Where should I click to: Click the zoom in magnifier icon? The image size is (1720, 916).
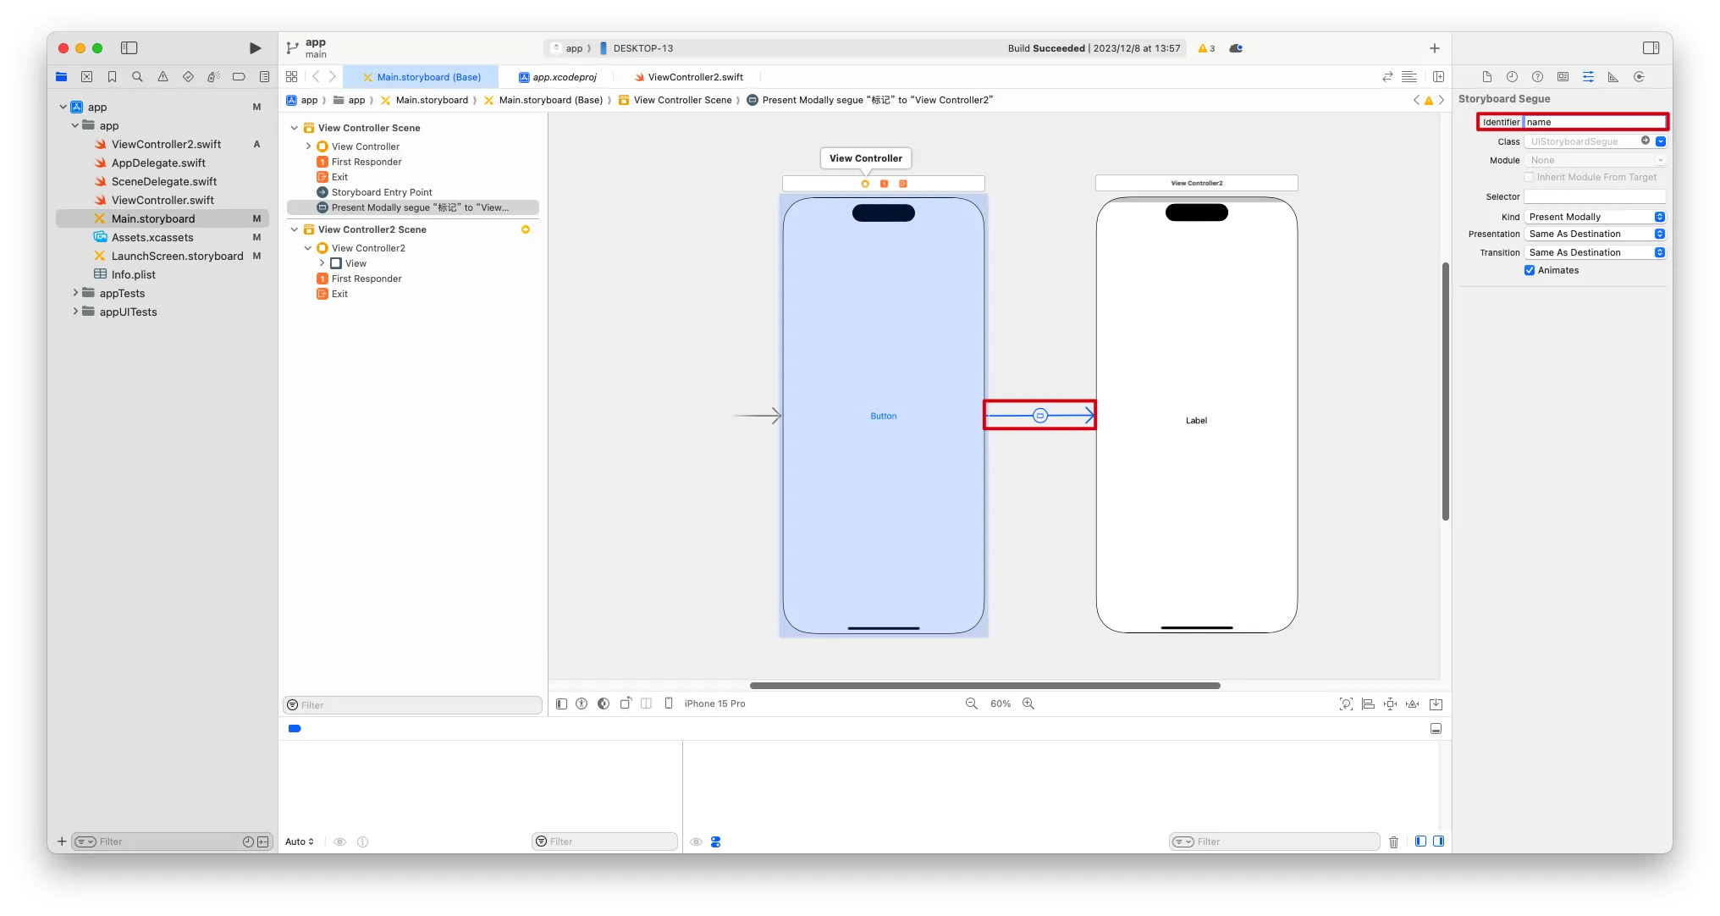[1028, 704]
